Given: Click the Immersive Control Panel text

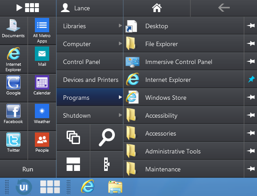Looking at the screenshot, I should pyautogui.click(x=179, y=62).
